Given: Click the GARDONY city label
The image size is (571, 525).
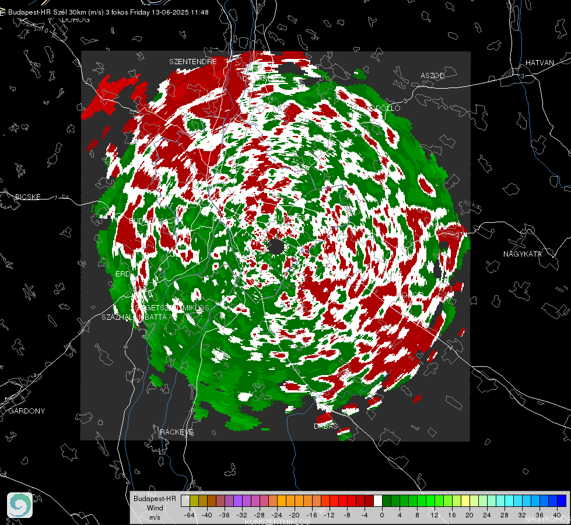Looking at the screenshot, I should pos(27,411).
